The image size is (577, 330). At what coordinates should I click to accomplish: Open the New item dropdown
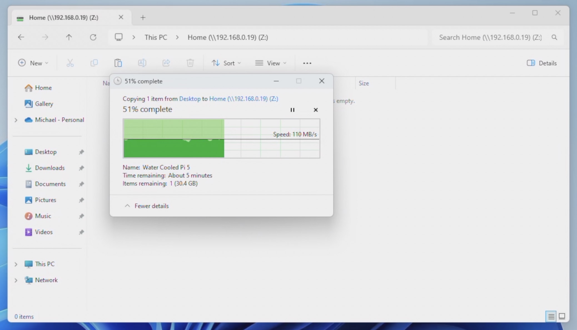pyautogui.click(x=33, y=63)
